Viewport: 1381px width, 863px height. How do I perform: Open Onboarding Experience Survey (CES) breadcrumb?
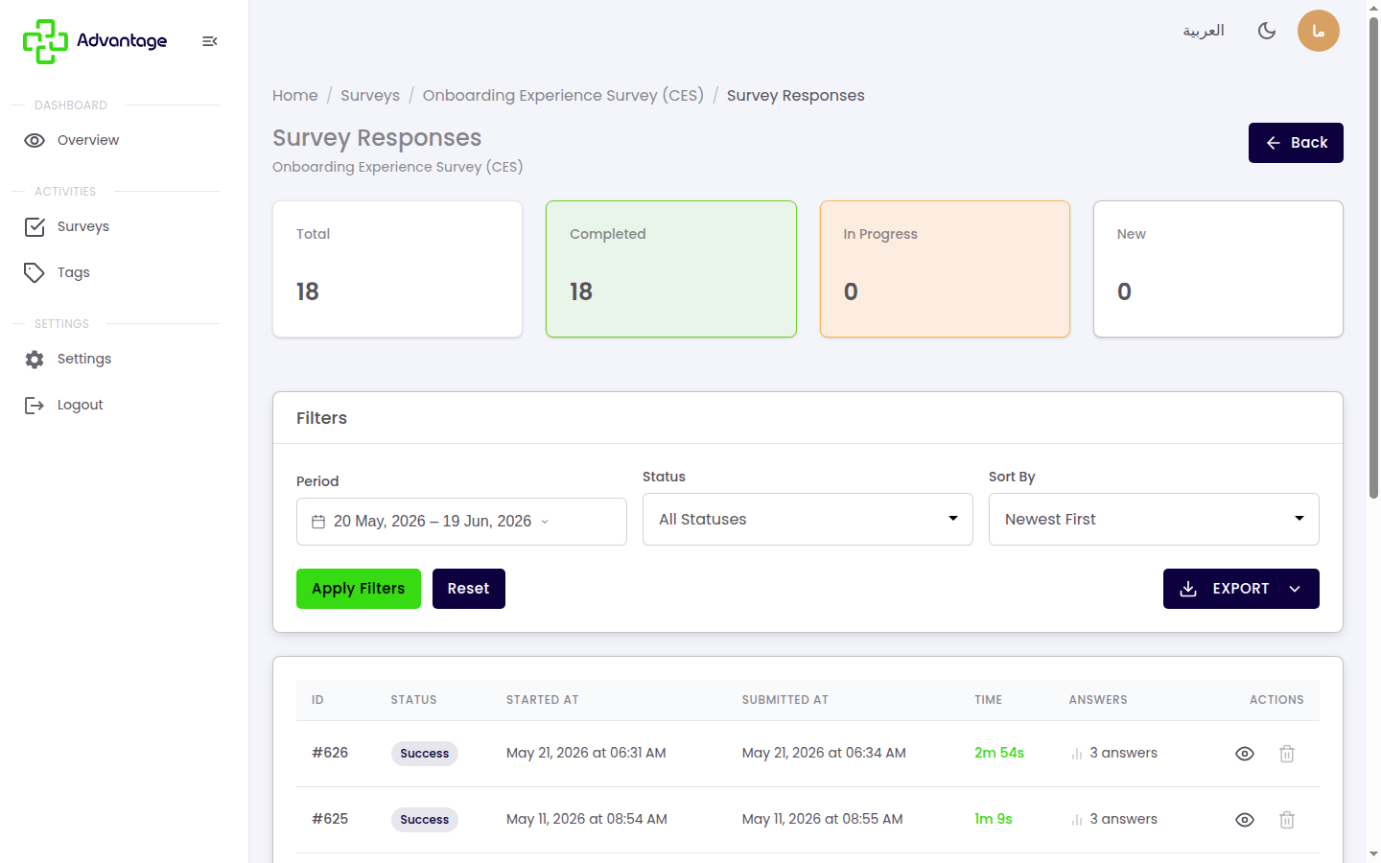point(563,95)
